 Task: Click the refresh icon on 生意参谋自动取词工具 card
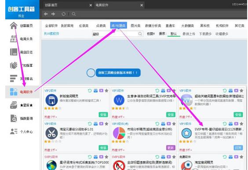point(157,91)
